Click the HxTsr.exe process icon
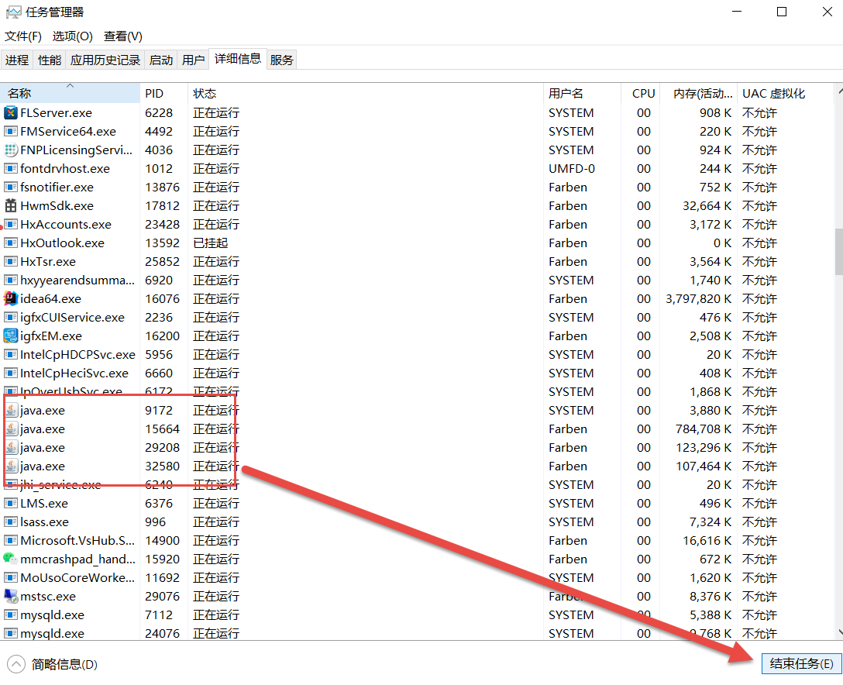 pos(11,262)
